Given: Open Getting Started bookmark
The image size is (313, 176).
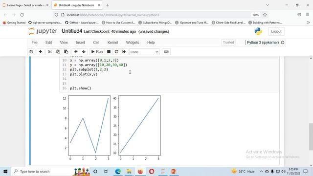Looking at the screenshot, I should coord(14,22).
